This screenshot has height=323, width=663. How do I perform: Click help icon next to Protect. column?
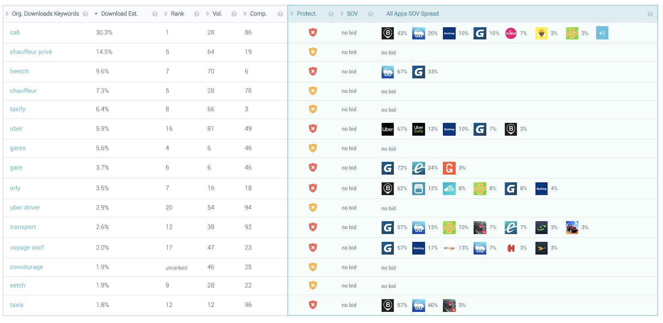pos(331,14)
